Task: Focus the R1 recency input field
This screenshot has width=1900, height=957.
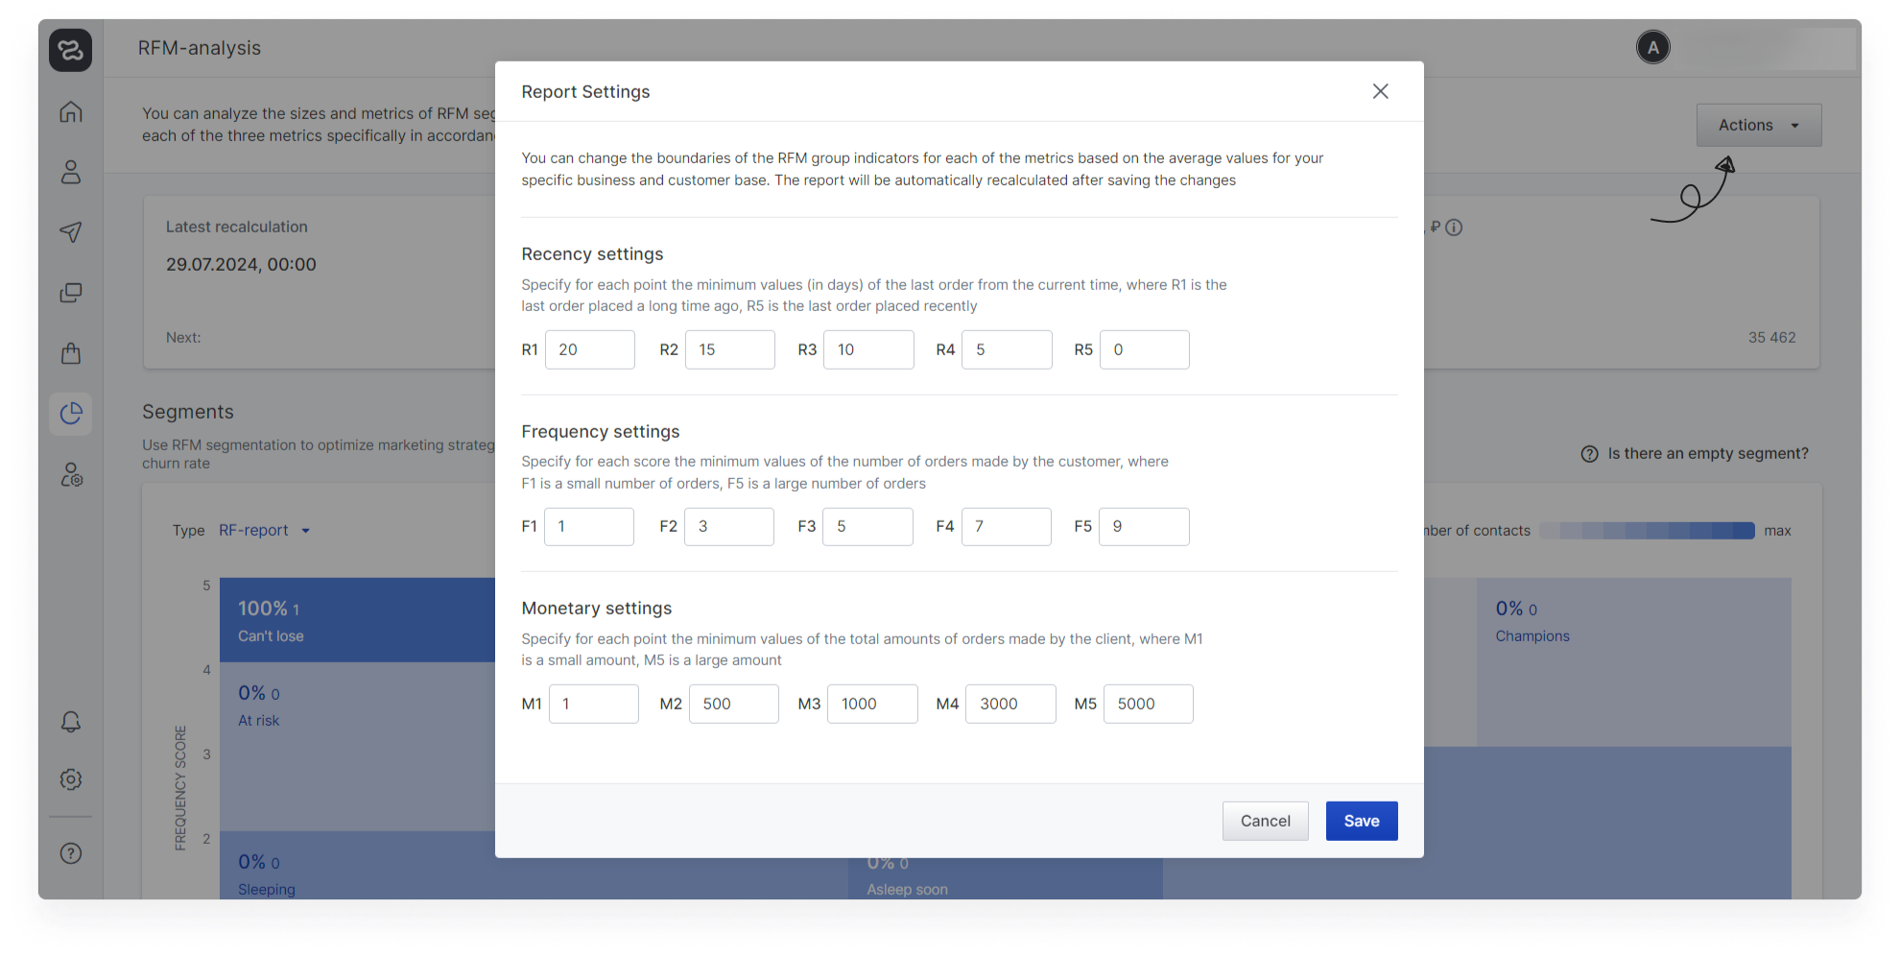Action: [589, 350]
